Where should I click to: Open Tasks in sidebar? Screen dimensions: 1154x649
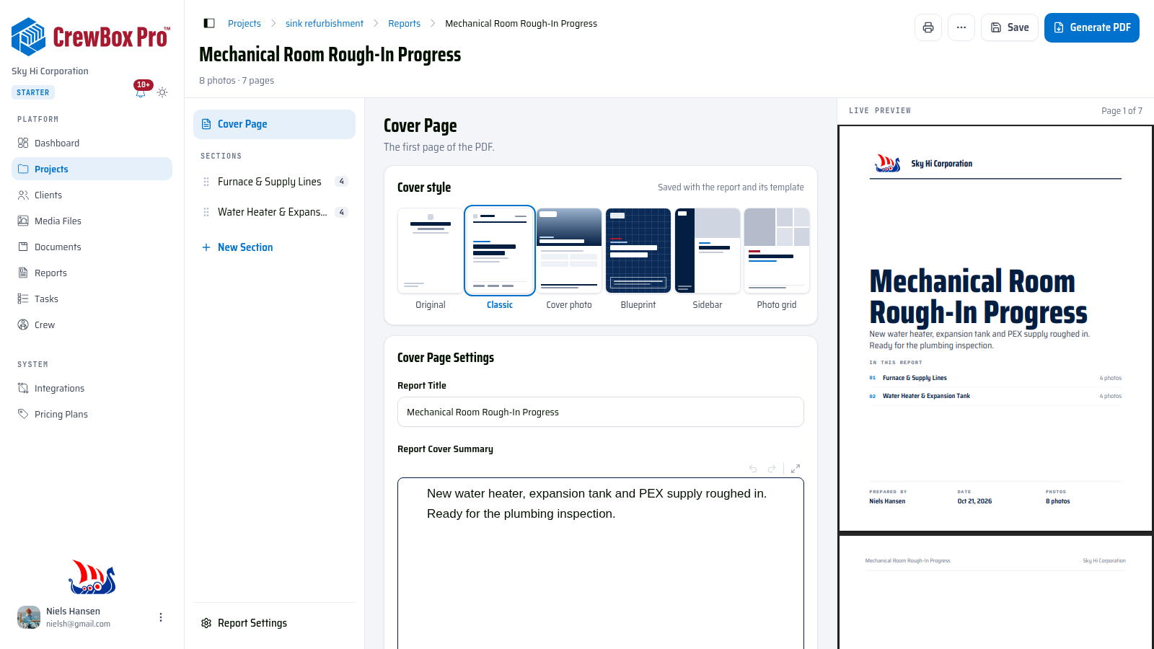[92, 299]
